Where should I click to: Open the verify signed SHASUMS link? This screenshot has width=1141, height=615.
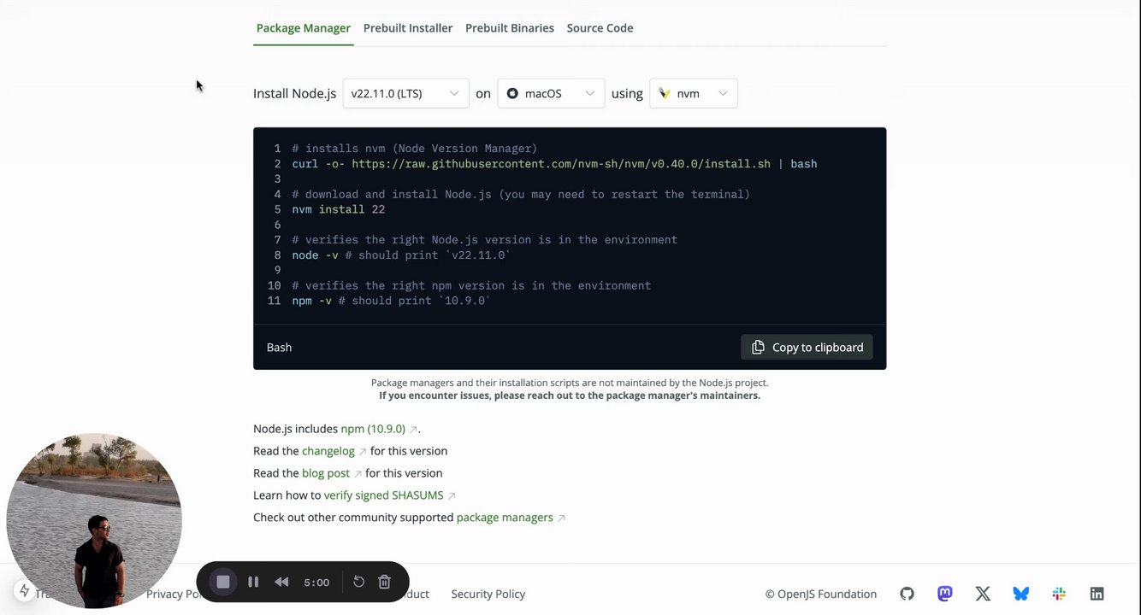[x=389, y=495]
